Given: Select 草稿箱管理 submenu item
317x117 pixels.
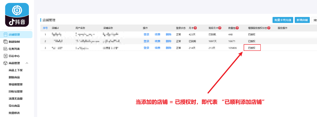Looking at the screenshot, I should tap(16, 84).
